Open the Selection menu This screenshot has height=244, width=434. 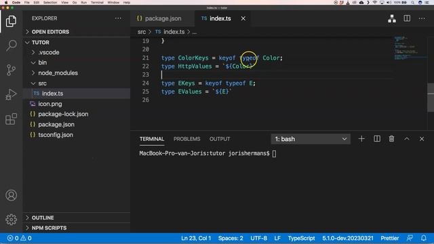tap(50, 3)
